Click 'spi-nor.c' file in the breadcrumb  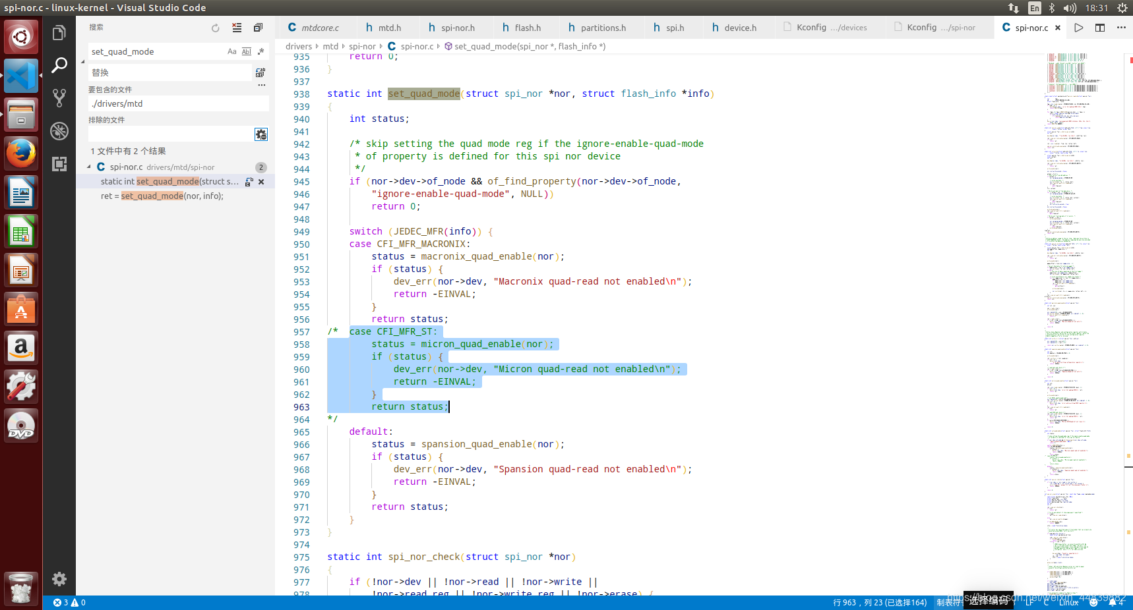click(411, 46)
